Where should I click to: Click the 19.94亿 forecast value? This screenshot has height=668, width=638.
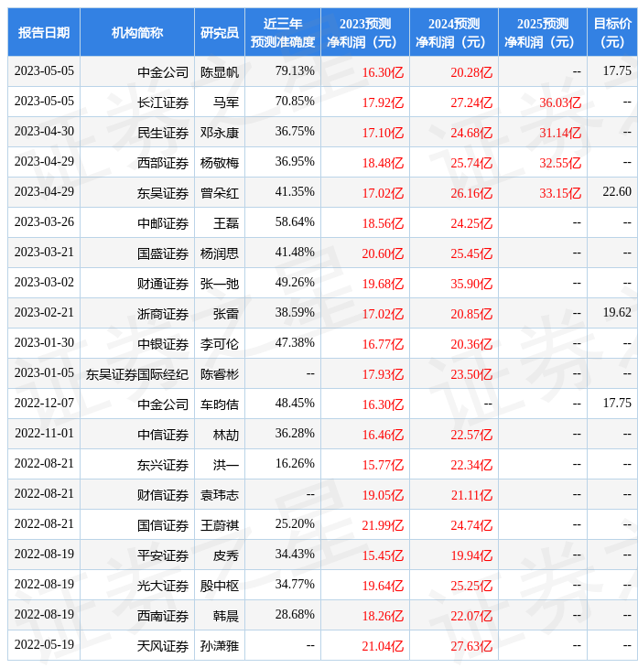pos(471,556)
